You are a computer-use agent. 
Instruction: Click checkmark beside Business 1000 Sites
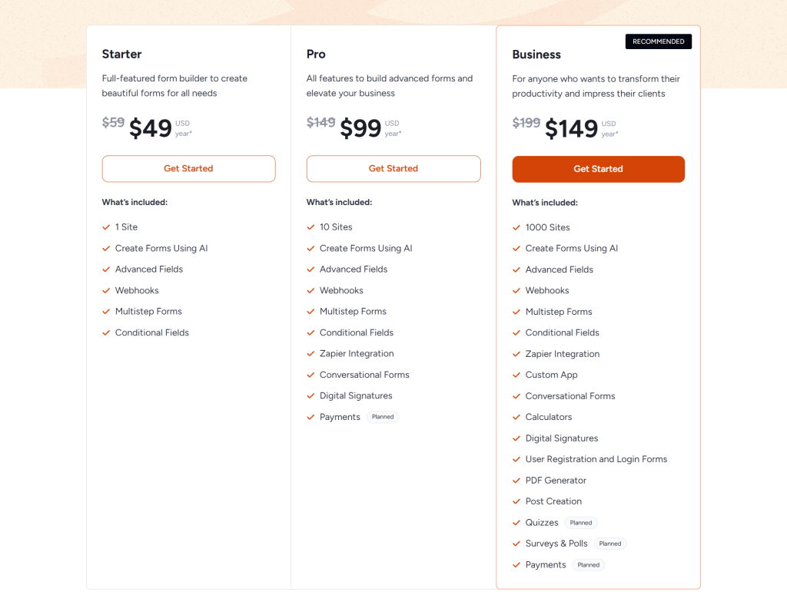[516, 228]
